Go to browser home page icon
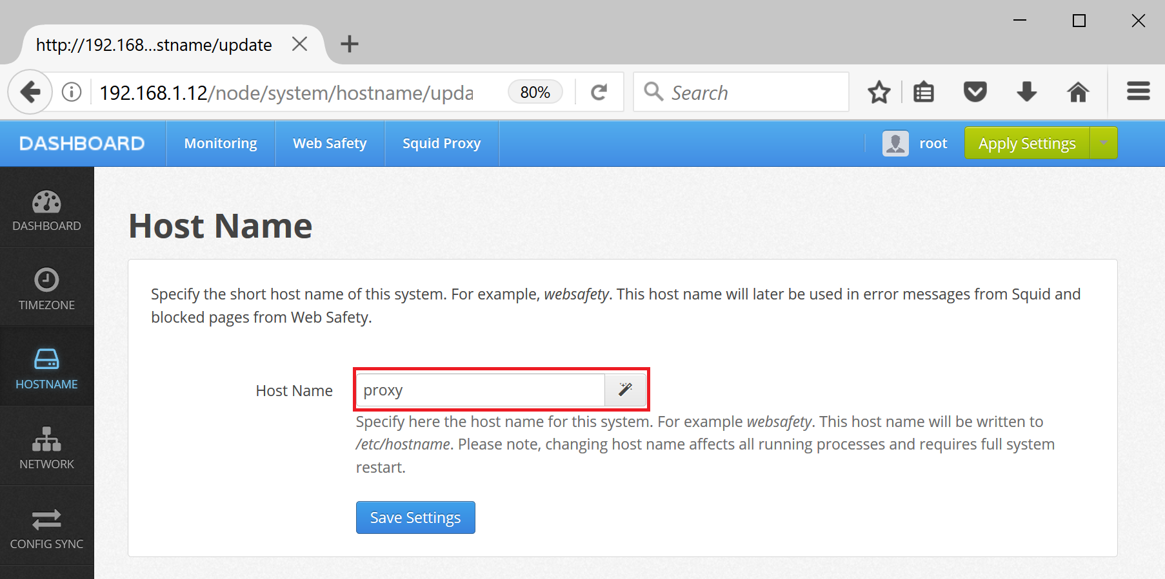 [x=1078, y=92]
